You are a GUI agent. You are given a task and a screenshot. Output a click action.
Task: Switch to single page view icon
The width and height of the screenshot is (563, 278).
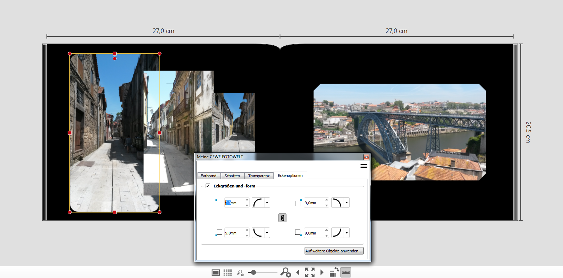coord(215,272)
